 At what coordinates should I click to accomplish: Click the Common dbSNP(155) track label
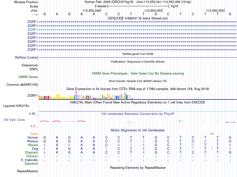(x=22, y=85)
